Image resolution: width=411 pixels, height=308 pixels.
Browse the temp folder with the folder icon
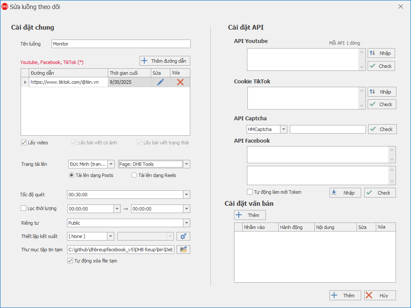tap(183, 250)
